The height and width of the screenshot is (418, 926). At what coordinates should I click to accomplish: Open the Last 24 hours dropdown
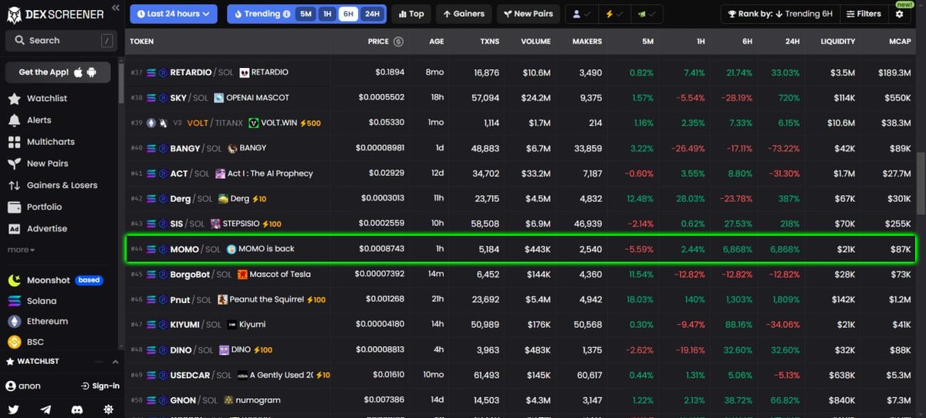(x=175, y=14)
